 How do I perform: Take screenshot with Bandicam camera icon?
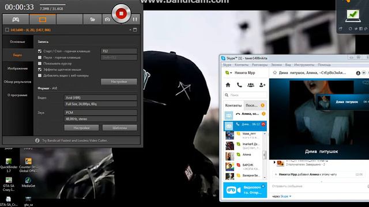pyautogui.click(x=107, y=20)
